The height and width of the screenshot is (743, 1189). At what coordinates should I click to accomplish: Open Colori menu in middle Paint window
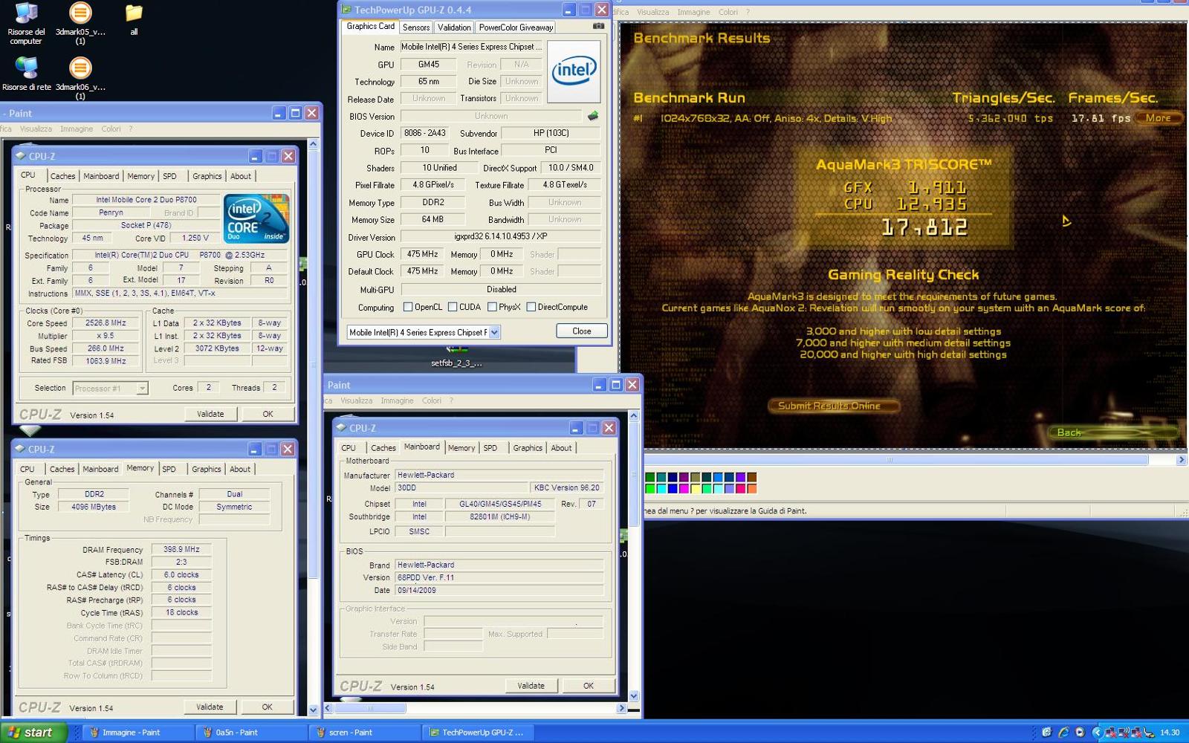(432, 400)
